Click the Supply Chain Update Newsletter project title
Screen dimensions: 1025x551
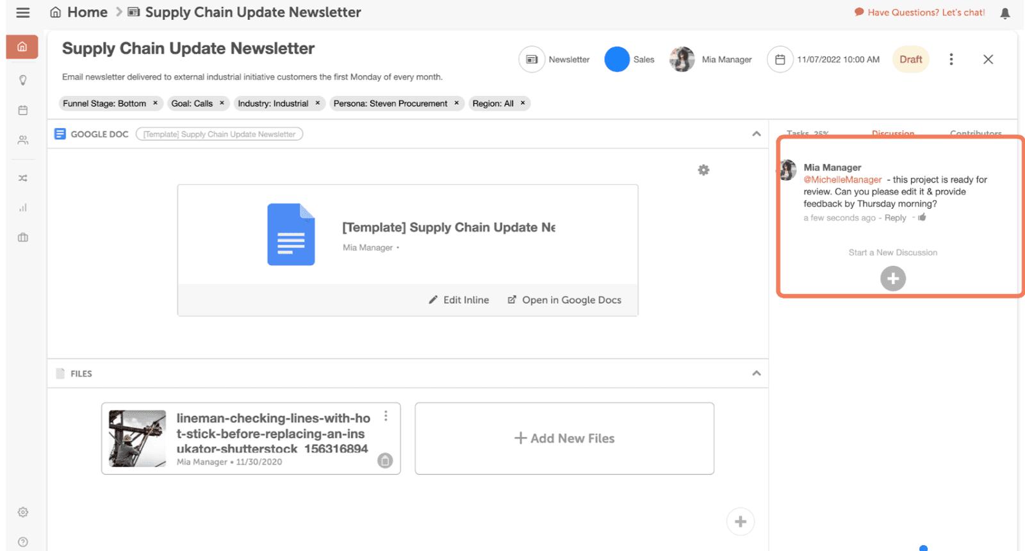point(188,49)
